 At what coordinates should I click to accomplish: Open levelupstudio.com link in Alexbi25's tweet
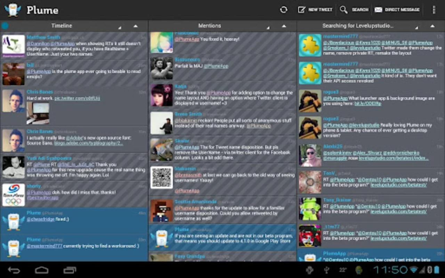click(x=393, y=158)
